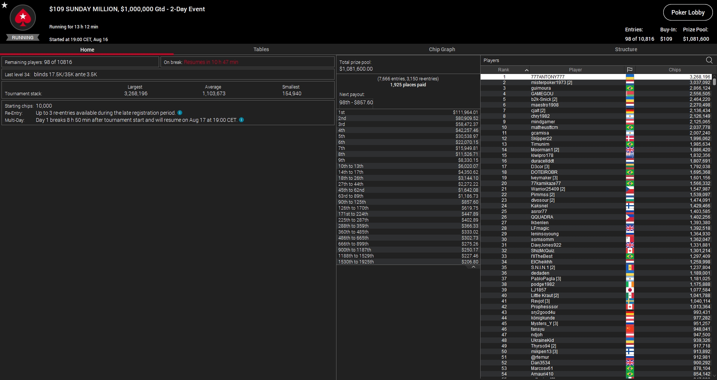Click the flag icon beside Skipper22
Image resolution: width=717 pixels, height=380 pixels.
[630, 139]
